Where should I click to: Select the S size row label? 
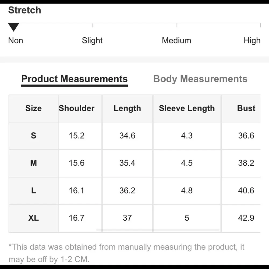click(x=34, y=136)
